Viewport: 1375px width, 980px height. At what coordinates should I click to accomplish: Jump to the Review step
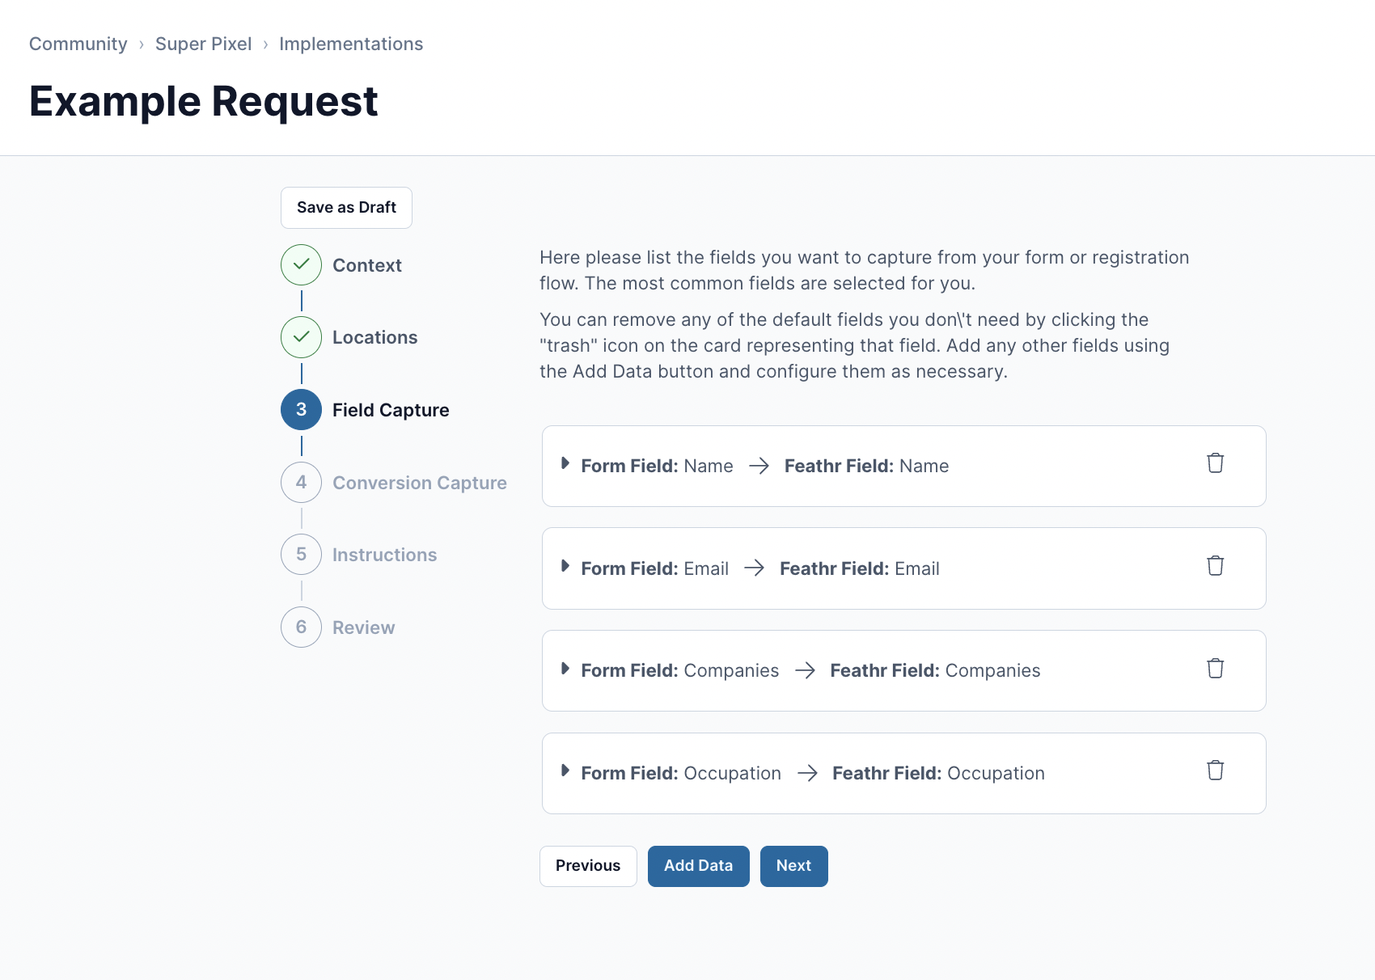(x=363, y=627)
